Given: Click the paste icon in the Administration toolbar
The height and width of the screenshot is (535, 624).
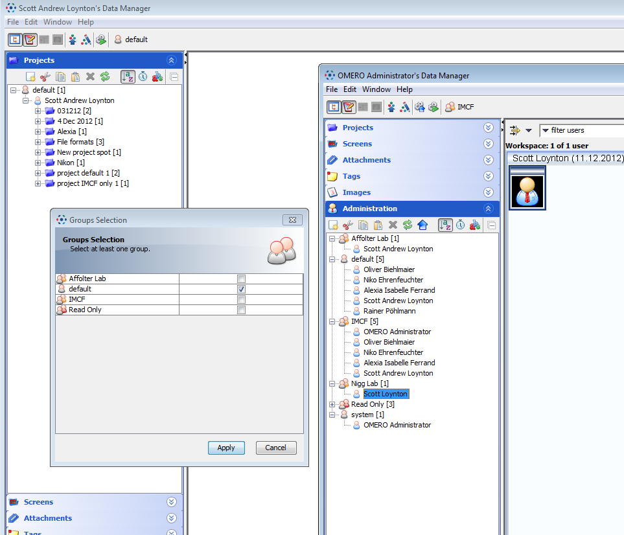Looking at the screenshot, I should [378, 225].
